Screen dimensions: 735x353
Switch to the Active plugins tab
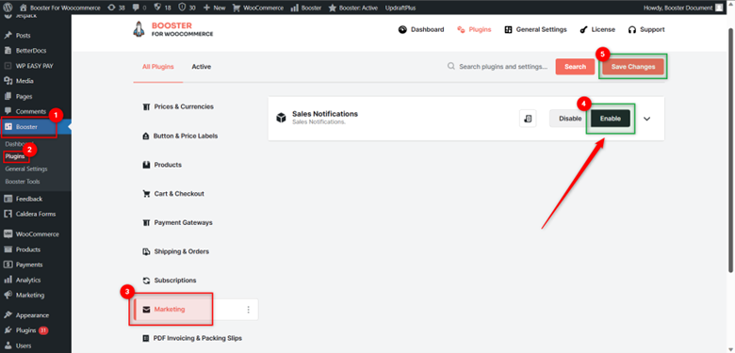pyautogui.click(x=201, y=67)
